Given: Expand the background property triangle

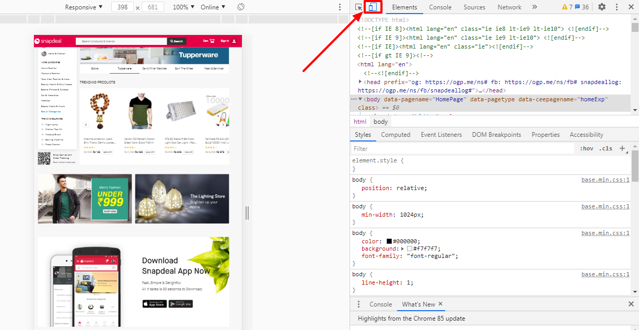Looking at the screenshot, I should [x=402, y=249].
